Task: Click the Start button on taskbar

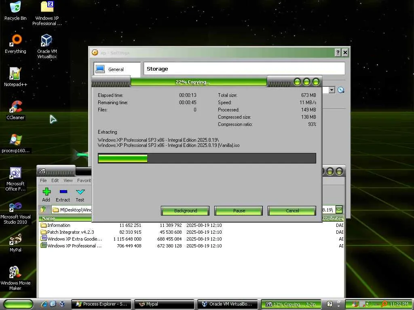Action: [18, 304]
